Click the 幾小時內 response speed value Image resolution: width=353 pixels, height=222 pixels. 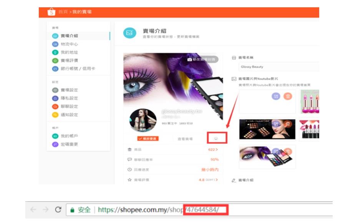point(210,169)
